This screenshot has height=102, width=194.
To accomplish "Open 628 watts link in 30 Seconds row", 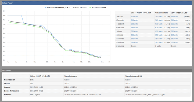I will click(159, 28).
